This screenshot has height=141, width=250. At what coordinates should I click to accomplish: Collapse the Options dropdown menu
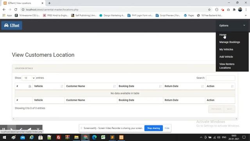pyautogui.click(x=232, y=25)
